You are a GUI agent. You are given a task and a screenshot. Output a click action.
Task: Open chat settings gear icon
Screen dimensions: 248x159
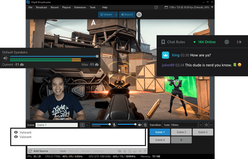pyautogui.click(x=227, y=42)
